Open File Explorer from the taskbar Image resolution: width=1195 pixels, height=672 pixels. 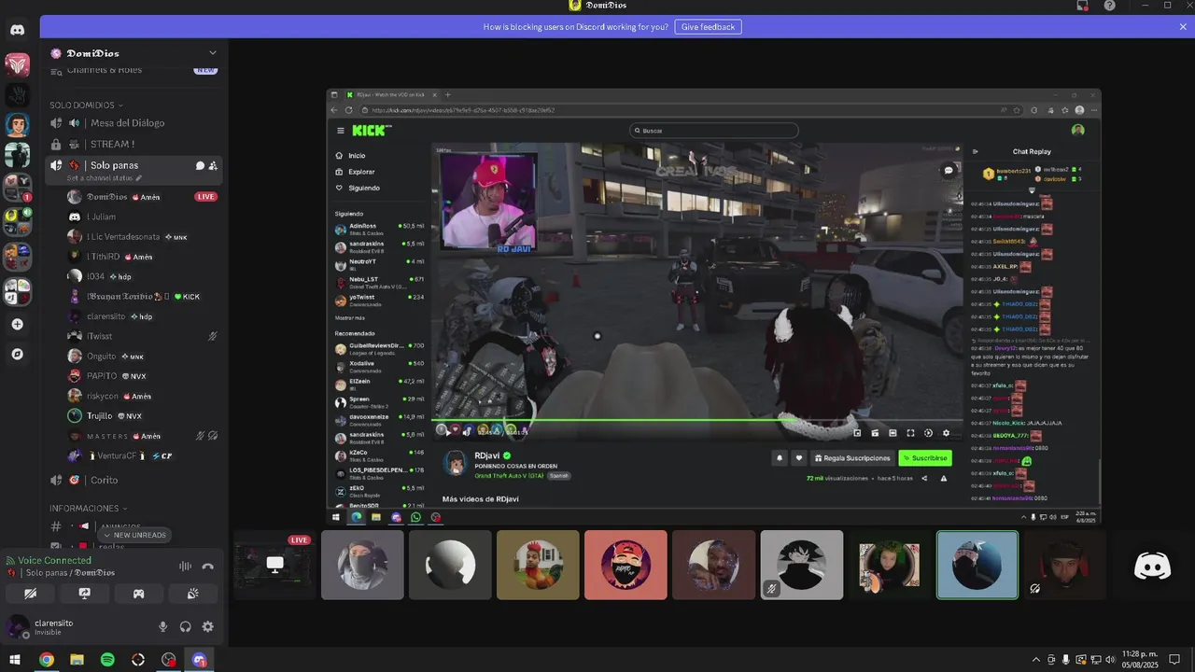(77, 660)
